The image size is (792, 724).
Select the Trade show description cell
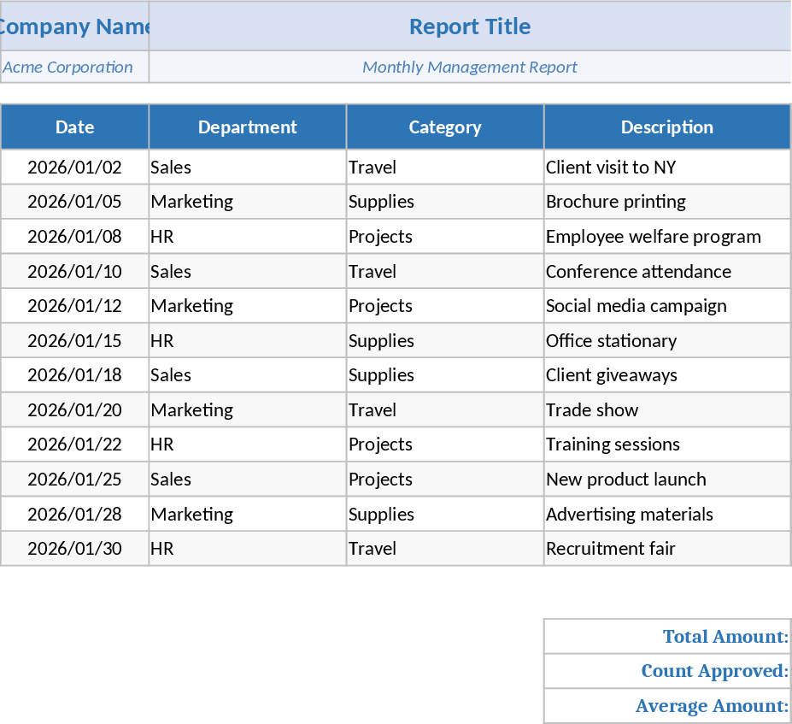pyautogui.click(x=666, y=410)
